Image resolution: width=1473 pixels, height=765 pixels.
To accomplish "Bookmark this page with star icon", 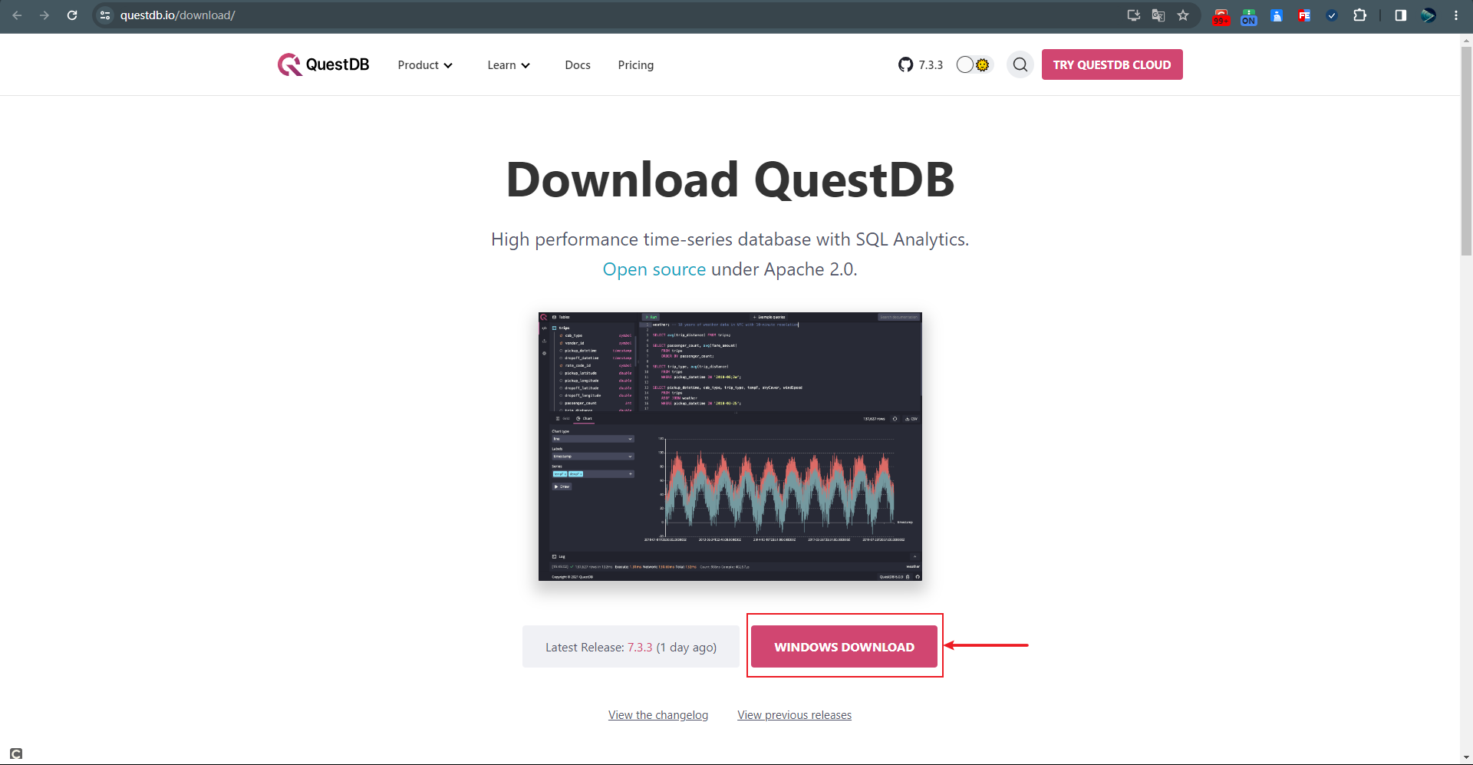I will coord(1183,15).
